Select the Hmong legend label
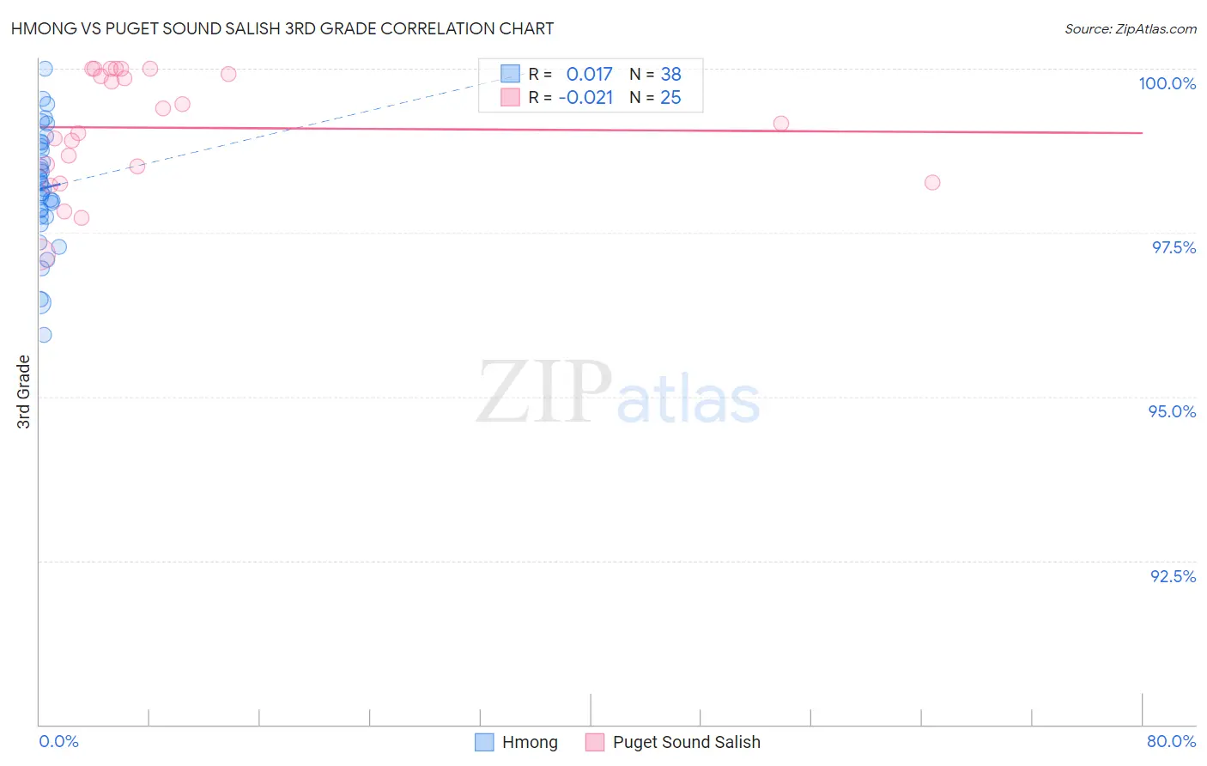The image size is (1207, 766). 530,742
